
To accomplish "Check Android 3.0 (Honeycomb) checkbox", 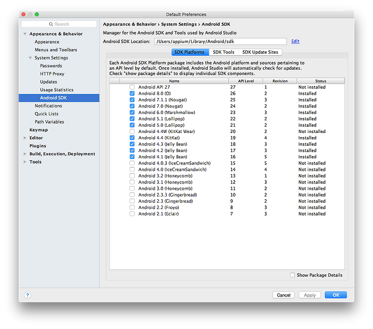I will pyautogui.click(x=132, y=188).
